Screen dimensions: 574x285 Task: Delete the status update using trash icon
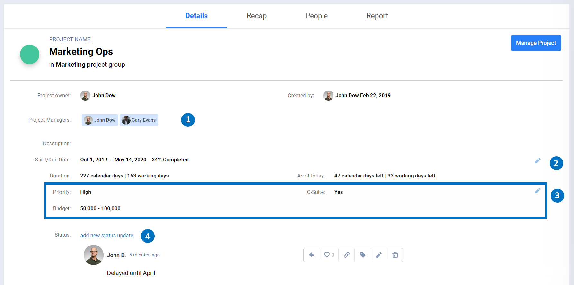point(395,255)
